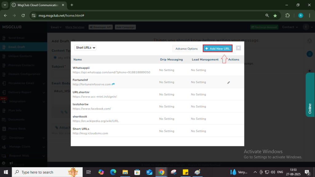Open the Chrome Extensions puzzle icon
This screenshot has width=315, height=177.
[288, 15]
